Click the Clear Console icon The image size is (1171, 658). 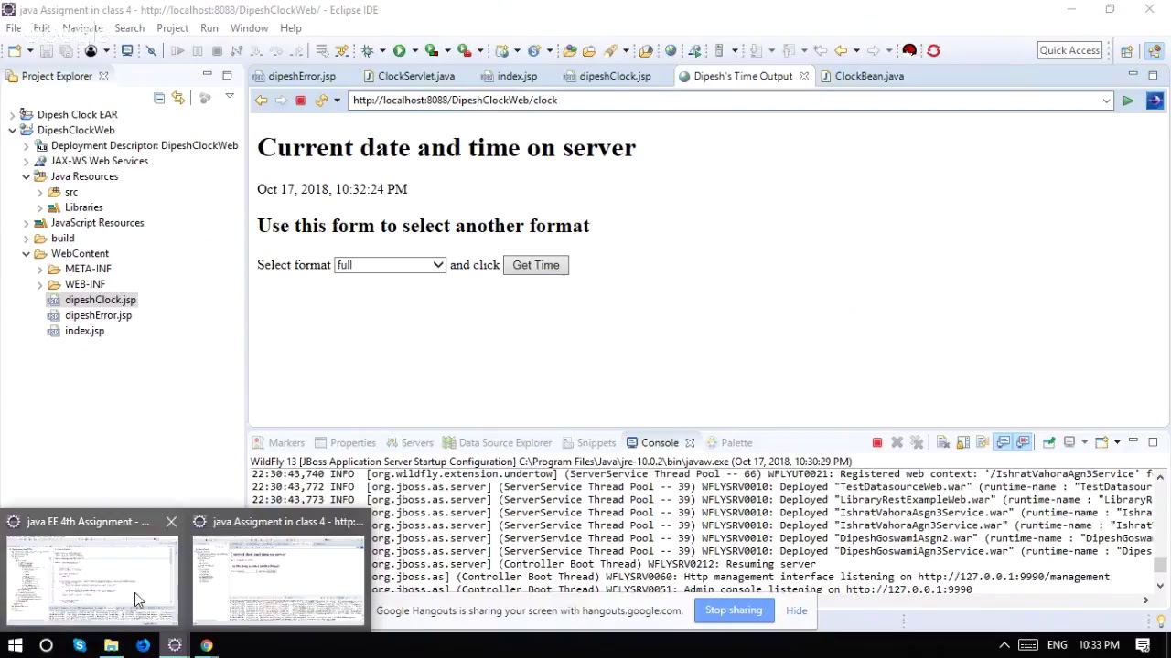click(943, 443)
